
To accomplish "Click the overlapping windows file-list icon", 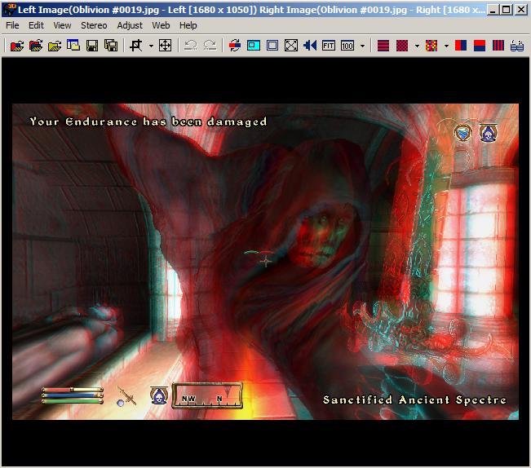I will 73,46.
